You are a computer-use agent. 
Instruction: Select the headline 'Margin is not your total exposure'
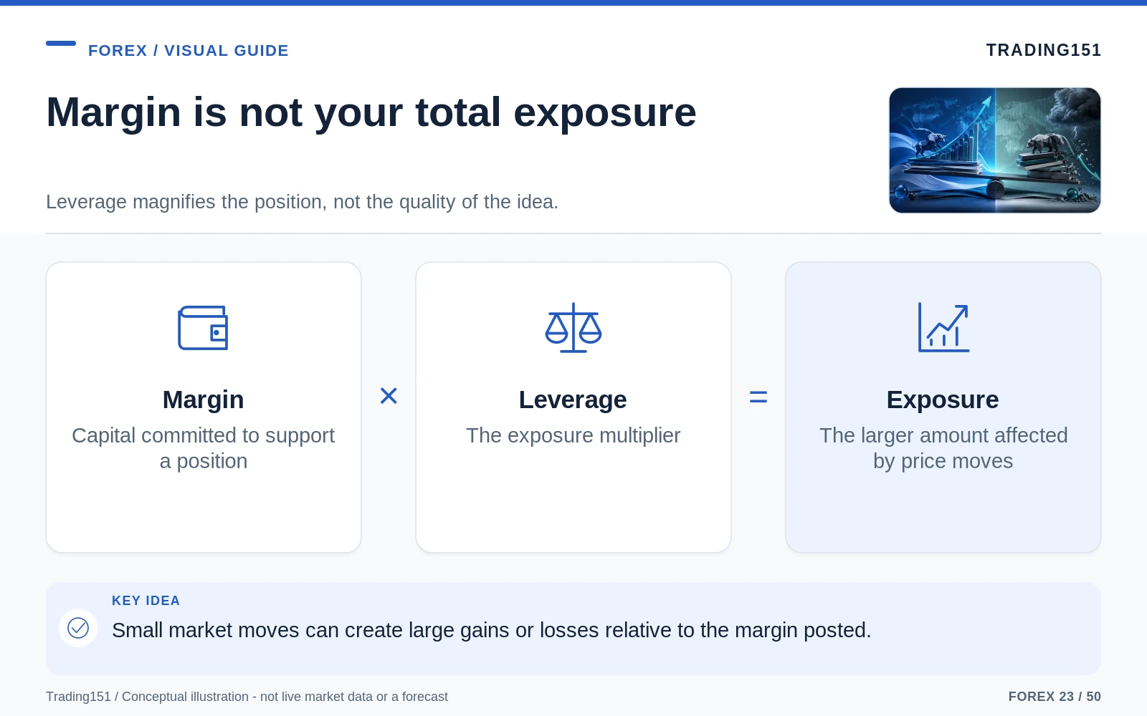click(x=371, y=112)
